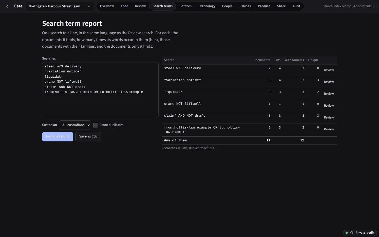This screenshot has width=379, height=237.
Task: Review results for liquidat* search
Action: click(329, 94)
